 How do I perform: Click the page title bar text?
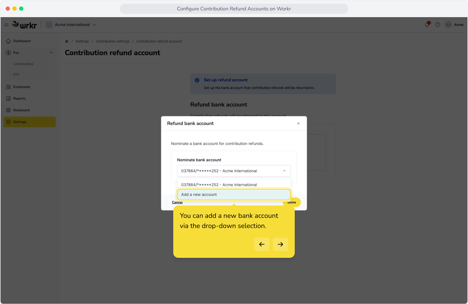[234, 9]
